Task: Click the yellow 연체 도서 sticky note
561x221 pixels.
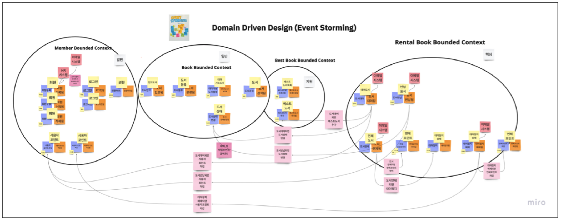Action: (x=371, y=138)
